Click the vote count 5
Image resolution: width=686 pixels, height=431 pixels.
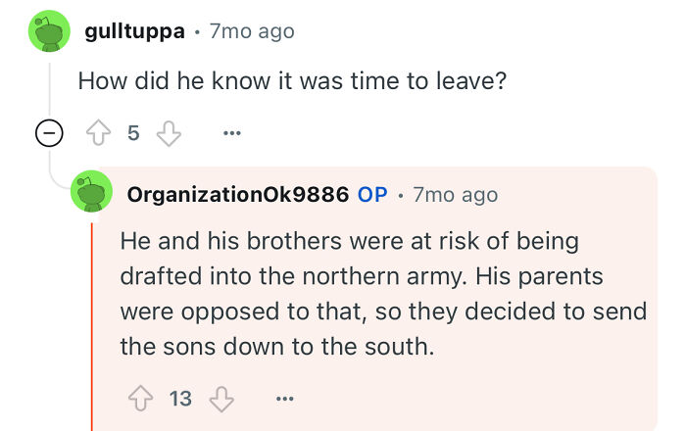click(x=133, y=134)
